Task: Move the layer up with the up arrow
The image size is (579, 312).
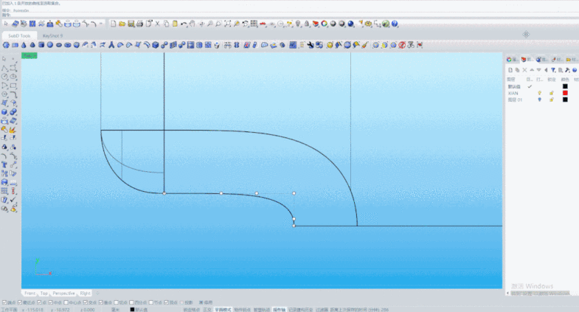Action: pyautogui.click(x=533, y=70)
